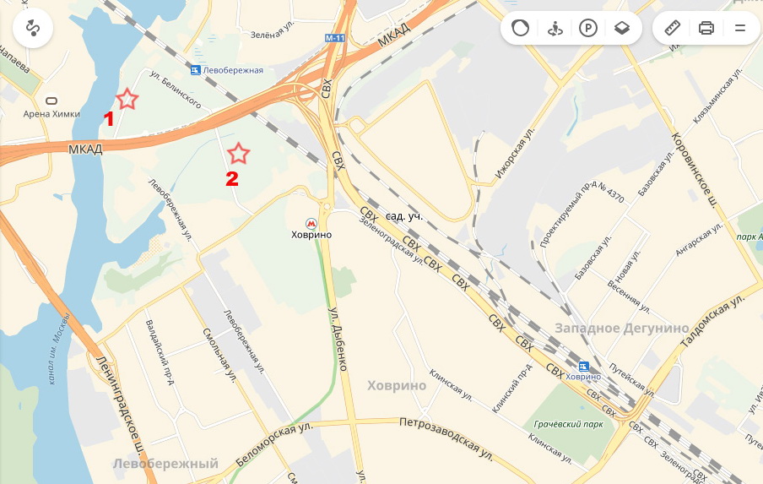Enable the street panorama mode
The image size is (763, 484).
pyautogui.click(x=555, y=28)
